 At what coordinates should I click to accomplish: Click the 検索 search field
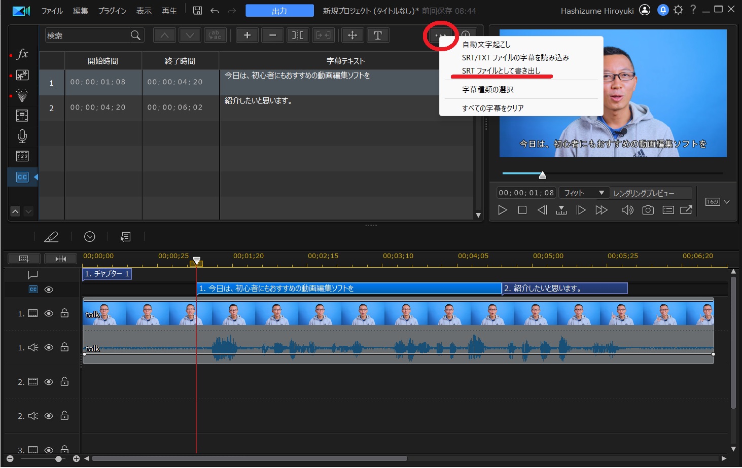click(x=87, y=35)
